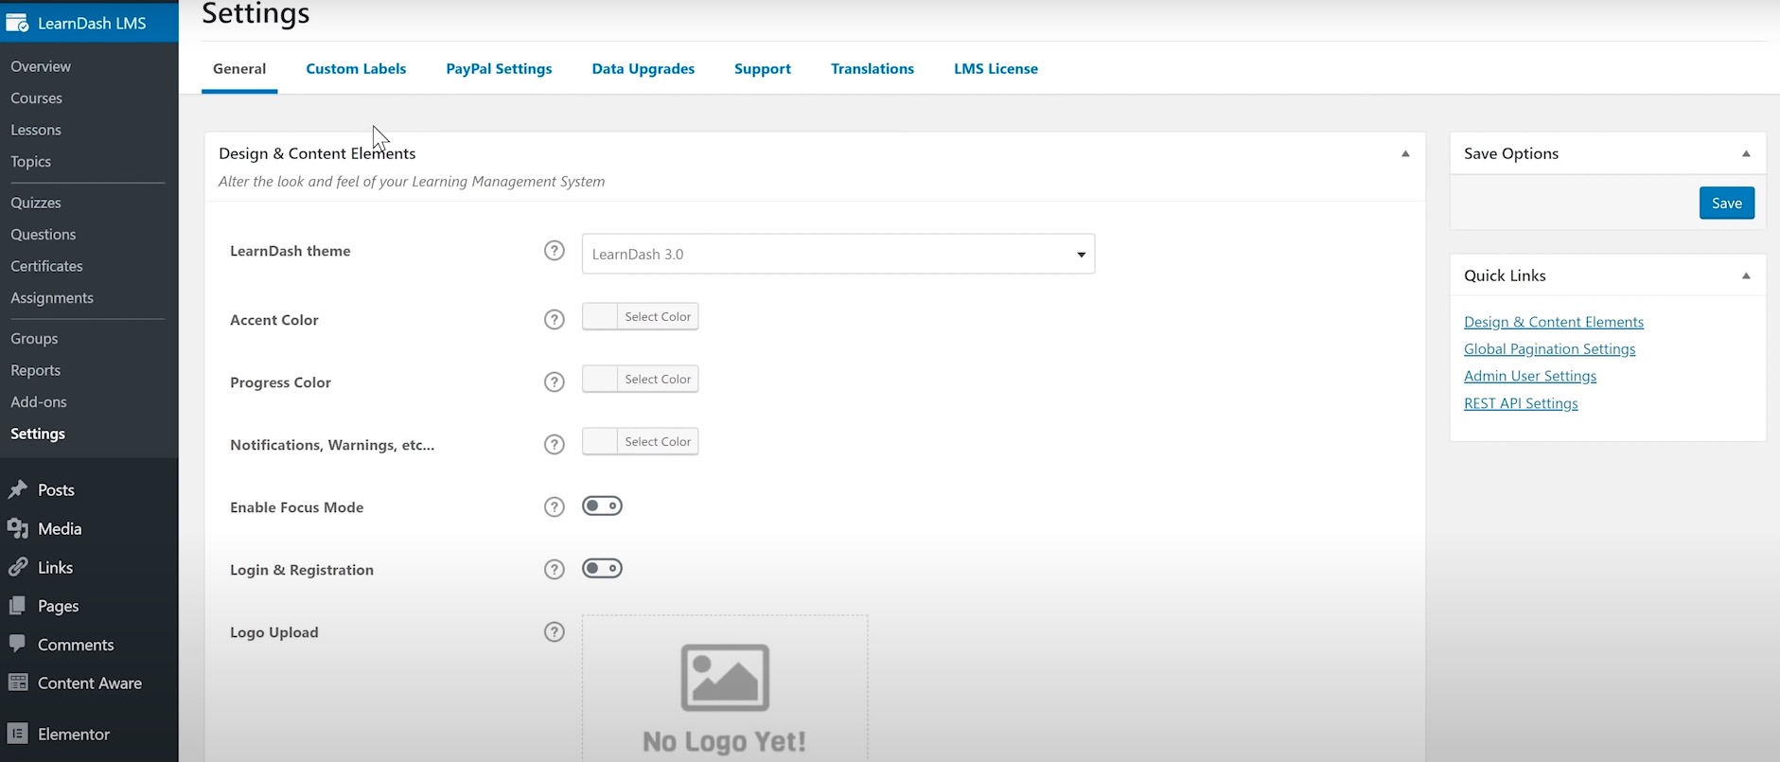Click the LearnDash LMS logo icon
Image resolution: width=1780 pixels, height=762 pixels.
point(17,23)
